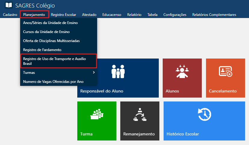The height and width of the screenshot is (145, 249).
Task: Open the Registro Escolar menu
Action: click(63, 15)
